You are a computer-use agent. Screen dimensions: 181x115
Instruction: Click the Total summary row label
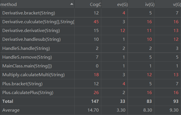coord(8,101)
